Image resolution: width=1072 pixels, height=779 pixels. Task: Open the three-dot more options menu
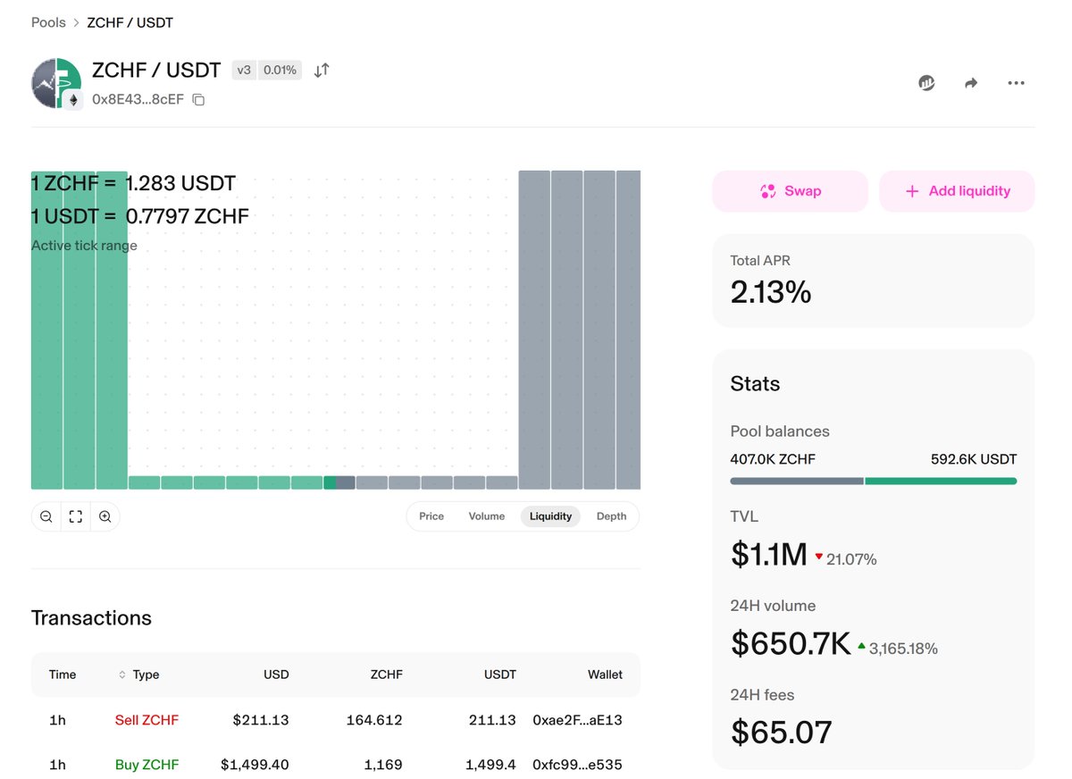pos(1016,83)
